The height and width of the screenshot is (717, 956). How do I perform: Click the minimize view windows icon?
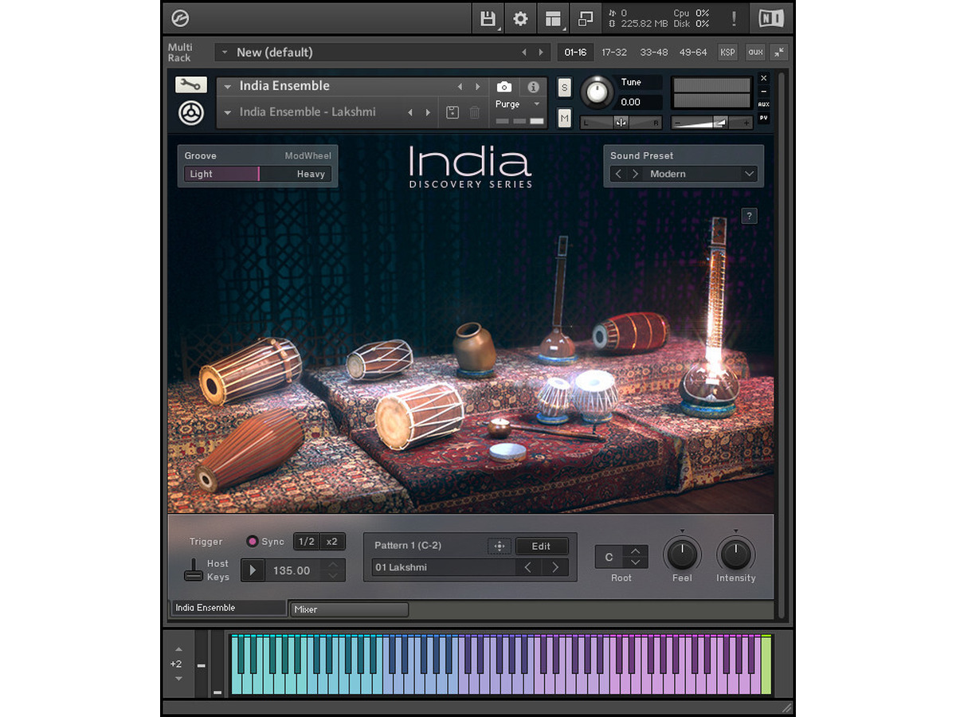coord(586,18)
